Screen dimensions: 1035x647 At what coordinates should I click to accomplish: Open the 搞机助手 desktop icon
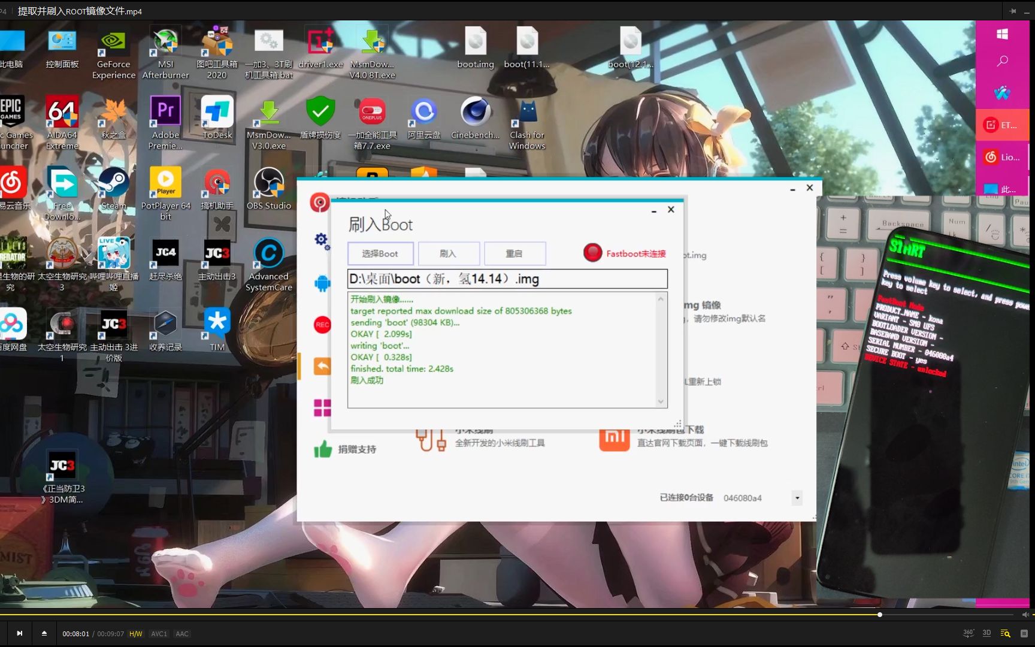point(217,189)
